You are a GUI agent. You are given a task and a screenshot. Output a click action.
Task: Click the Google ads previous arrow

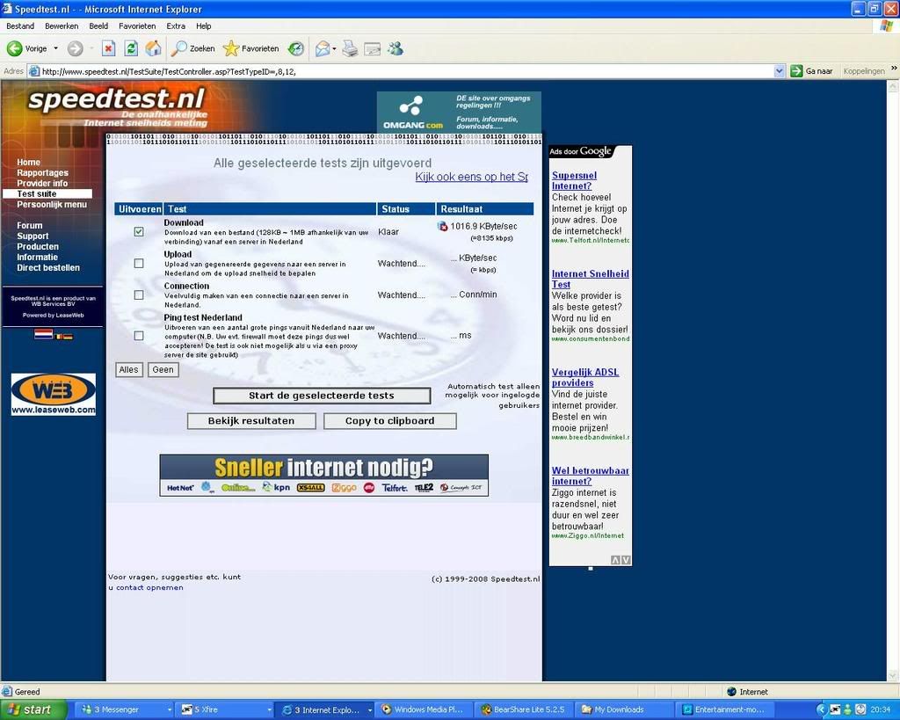tap(615, 560)
